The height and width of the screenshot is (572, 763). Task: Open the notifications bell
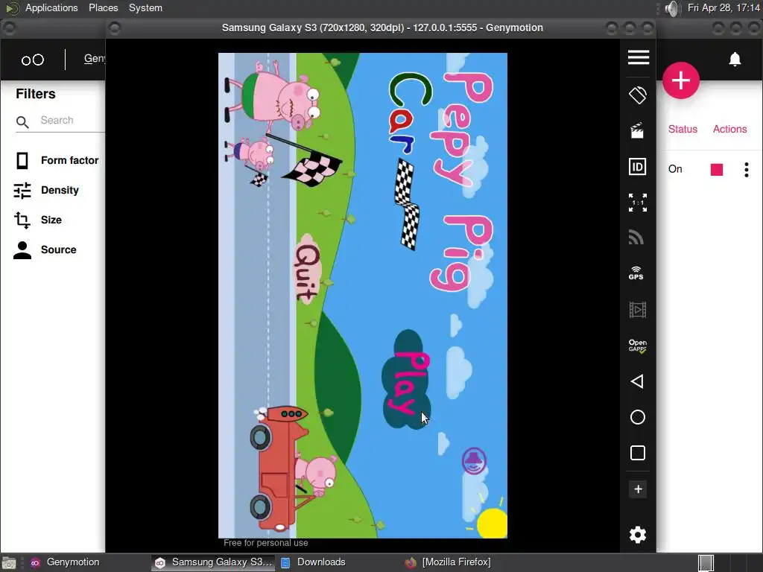tap(735, 60)
